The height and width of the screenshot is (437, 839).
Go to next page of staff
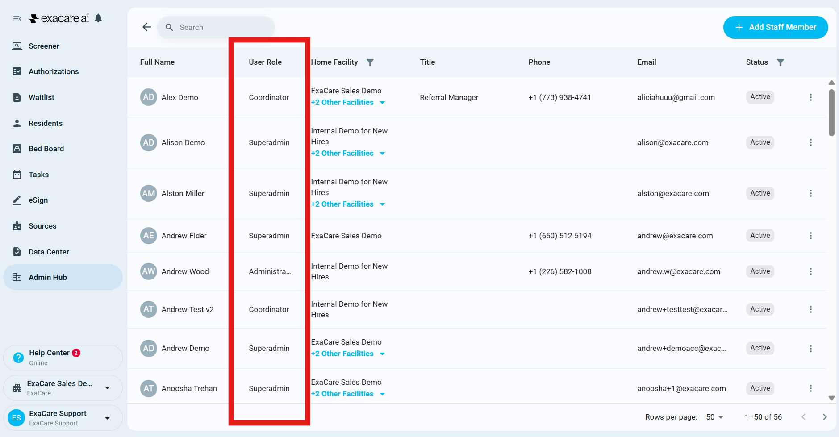point(825,417)
